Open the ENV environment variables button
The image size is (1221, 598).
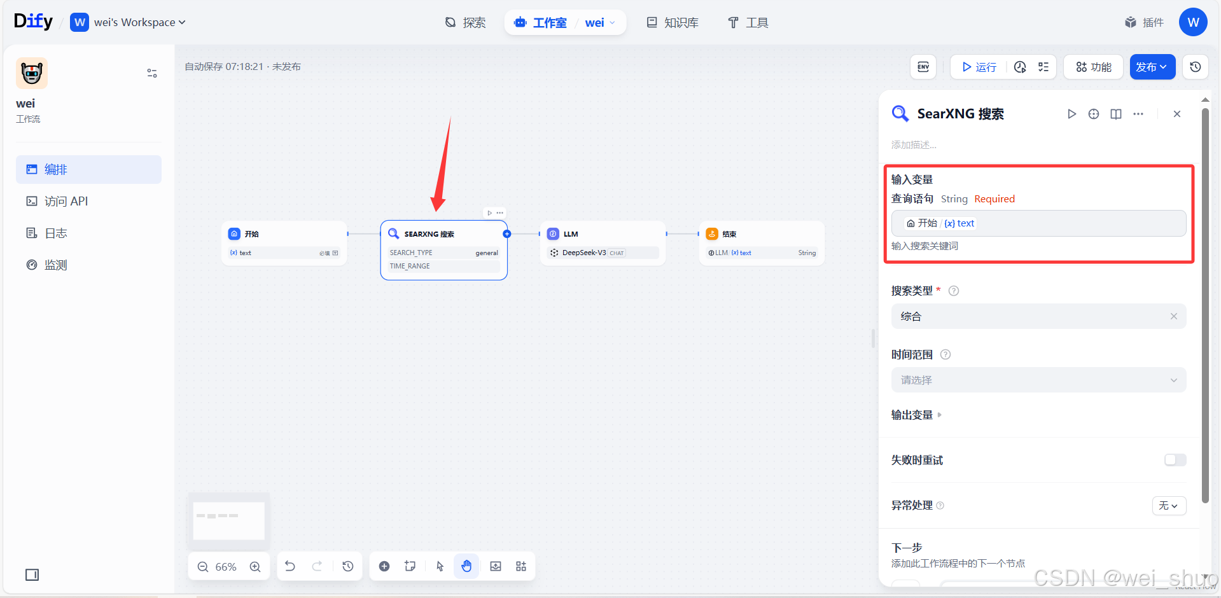click(x=923, y=67)
